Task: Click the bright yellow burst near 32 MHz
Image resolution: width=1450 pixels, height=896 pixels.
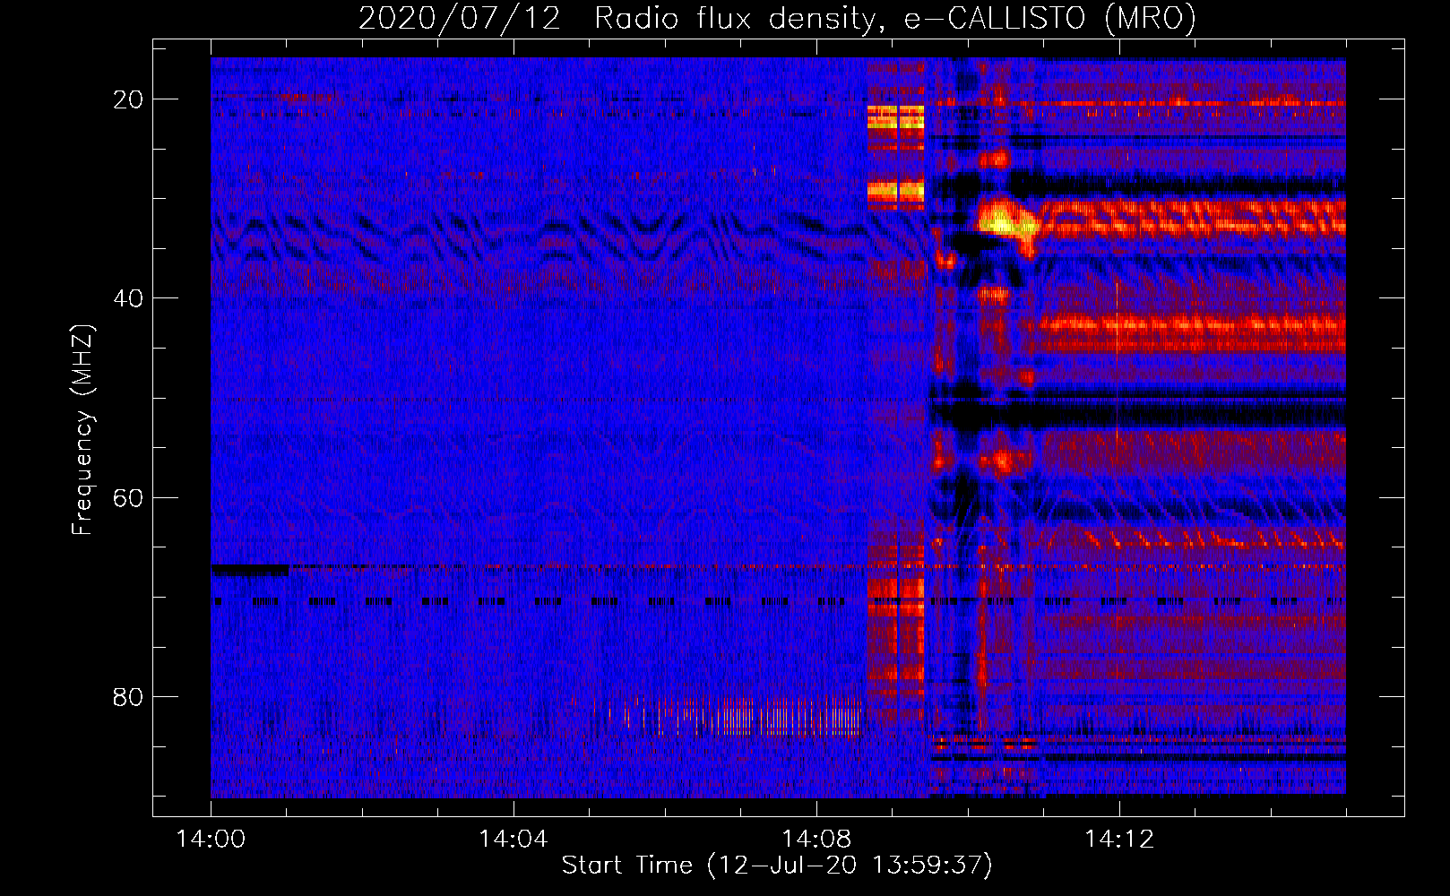Action: click(1006, 220)
